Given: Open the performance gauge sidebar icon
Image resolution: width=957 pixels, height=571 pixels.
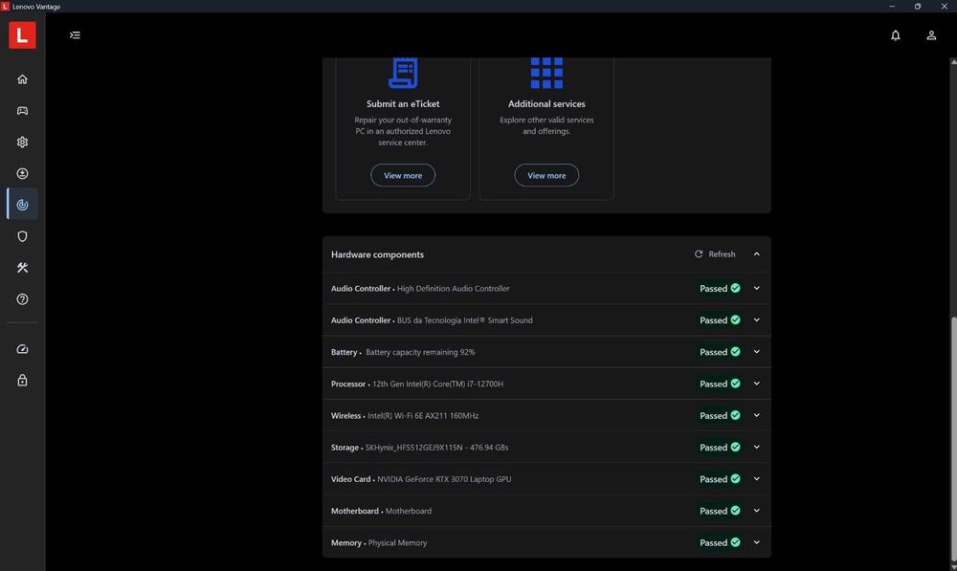Looking at the screenshot, I should click(x=22, y=349).
